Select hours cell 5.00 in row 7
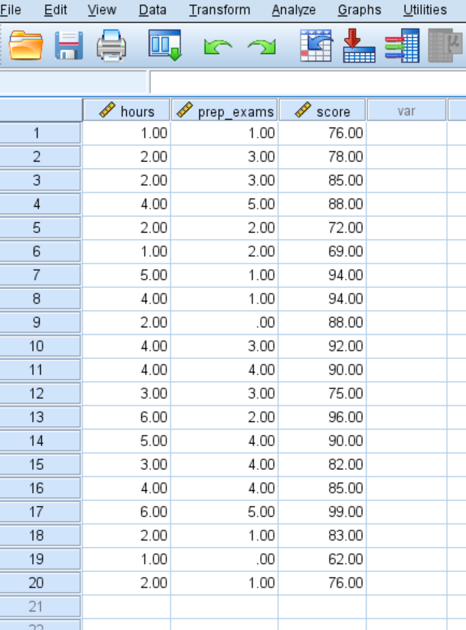This screenshot has height=630, width=466. [126, 275]
